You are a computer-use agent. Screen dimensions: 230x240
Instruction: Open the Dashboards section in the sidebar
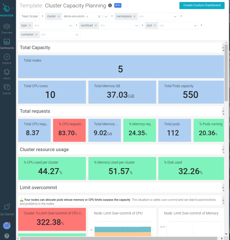click(7, 43)
